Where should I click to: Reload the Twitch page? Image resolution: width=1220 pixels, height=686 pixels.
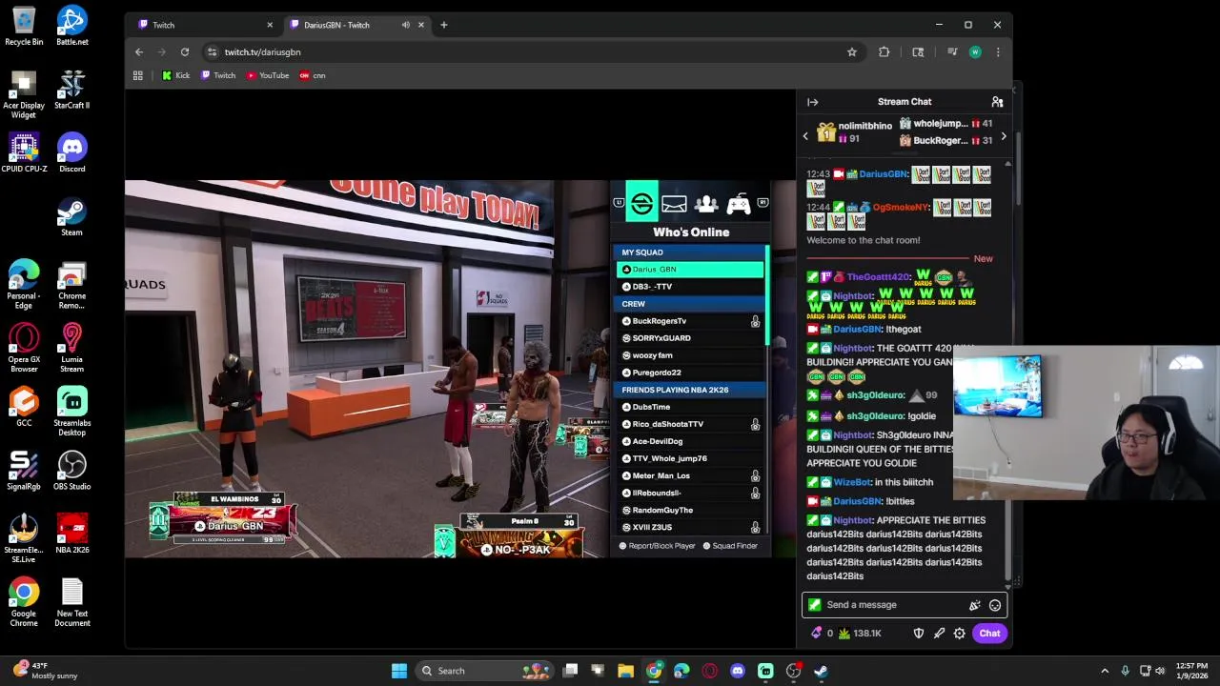[185, 52]
